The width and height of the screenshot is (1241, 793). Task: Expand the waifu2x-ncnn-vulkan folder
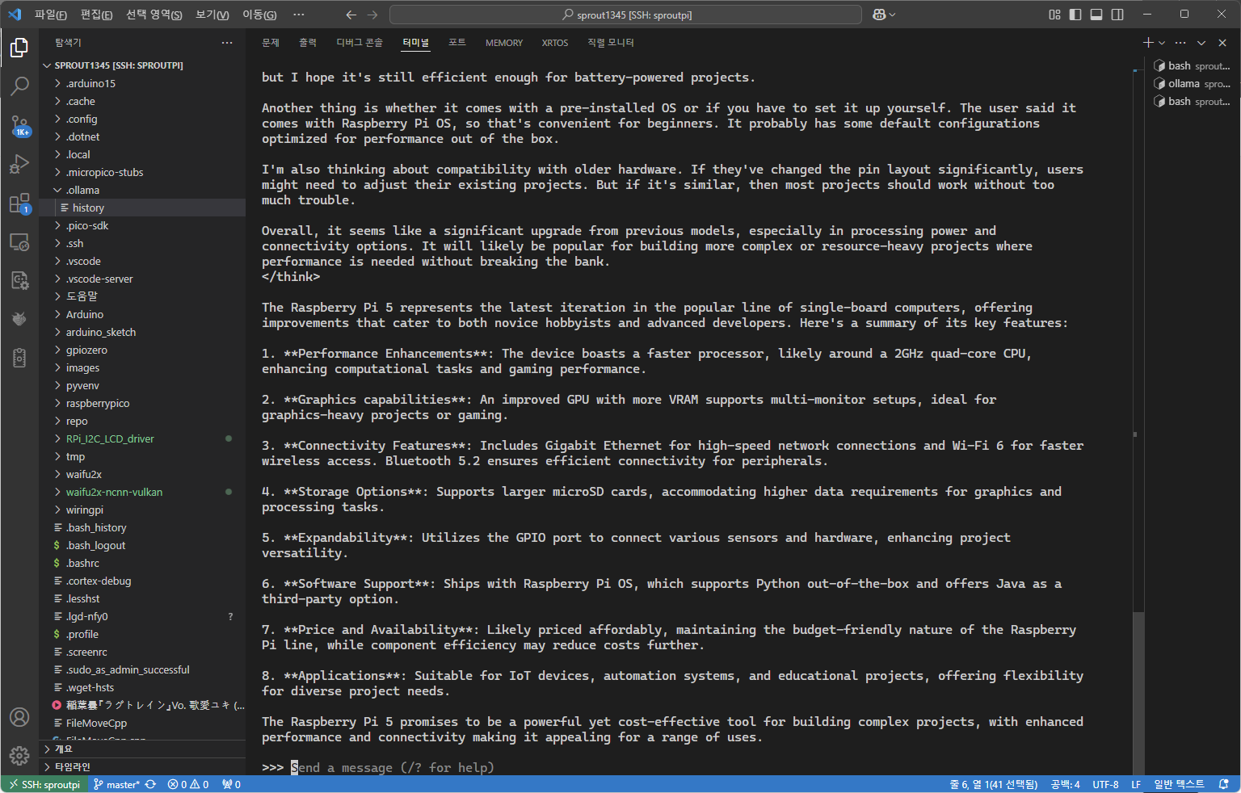(142, 492)
